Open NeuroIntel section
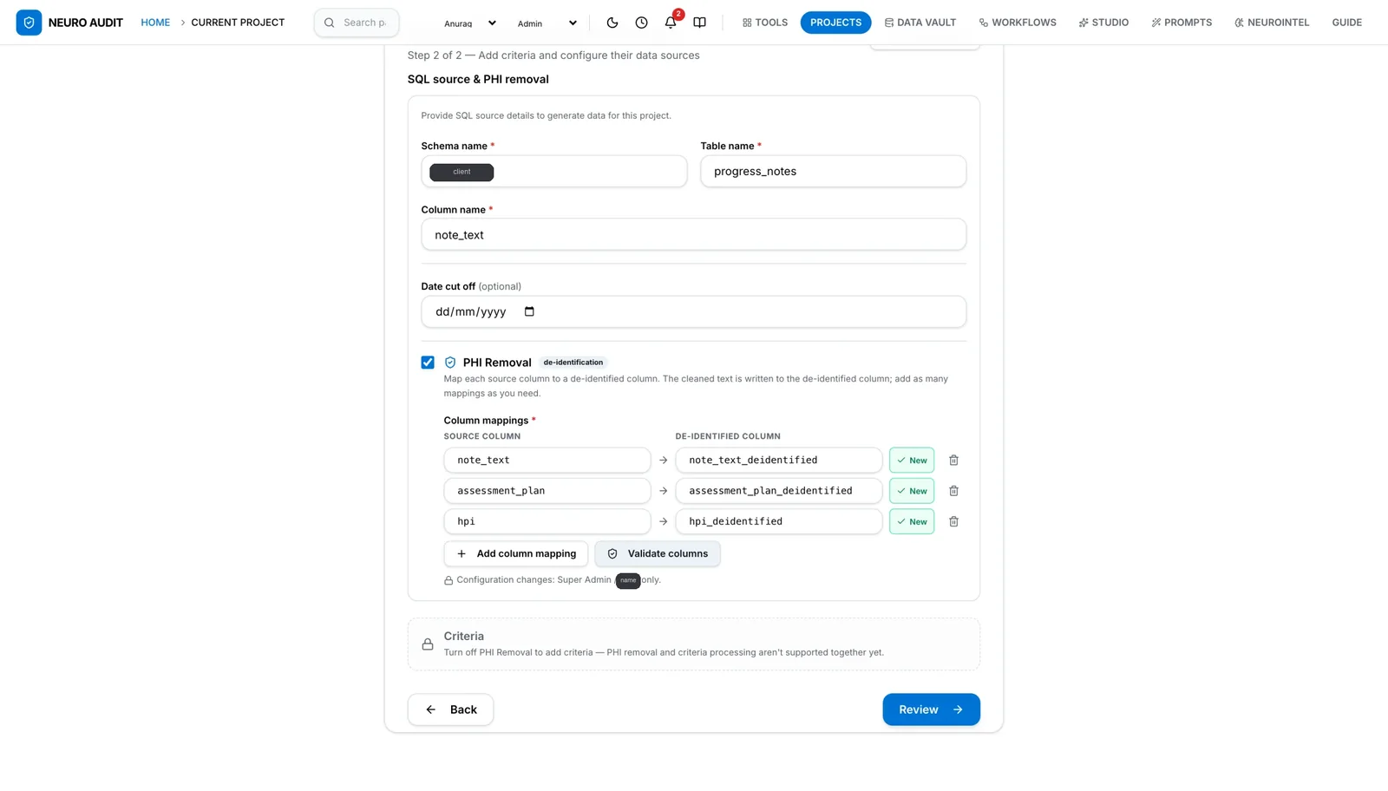This screenshot has height=791, width=1388. [x=1272, y=23]
